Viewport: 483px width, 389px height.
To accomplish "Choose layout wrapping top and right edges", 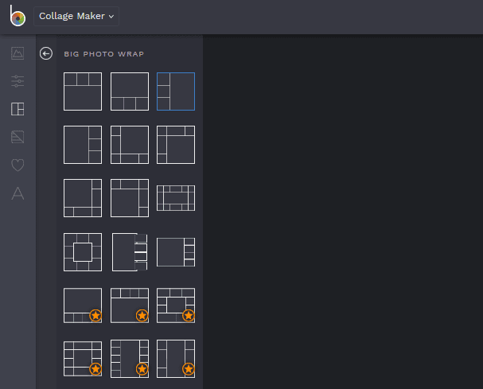I will (x=130, y=198).
